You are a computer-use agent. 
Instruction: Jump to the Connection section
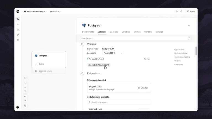point(179,49)
